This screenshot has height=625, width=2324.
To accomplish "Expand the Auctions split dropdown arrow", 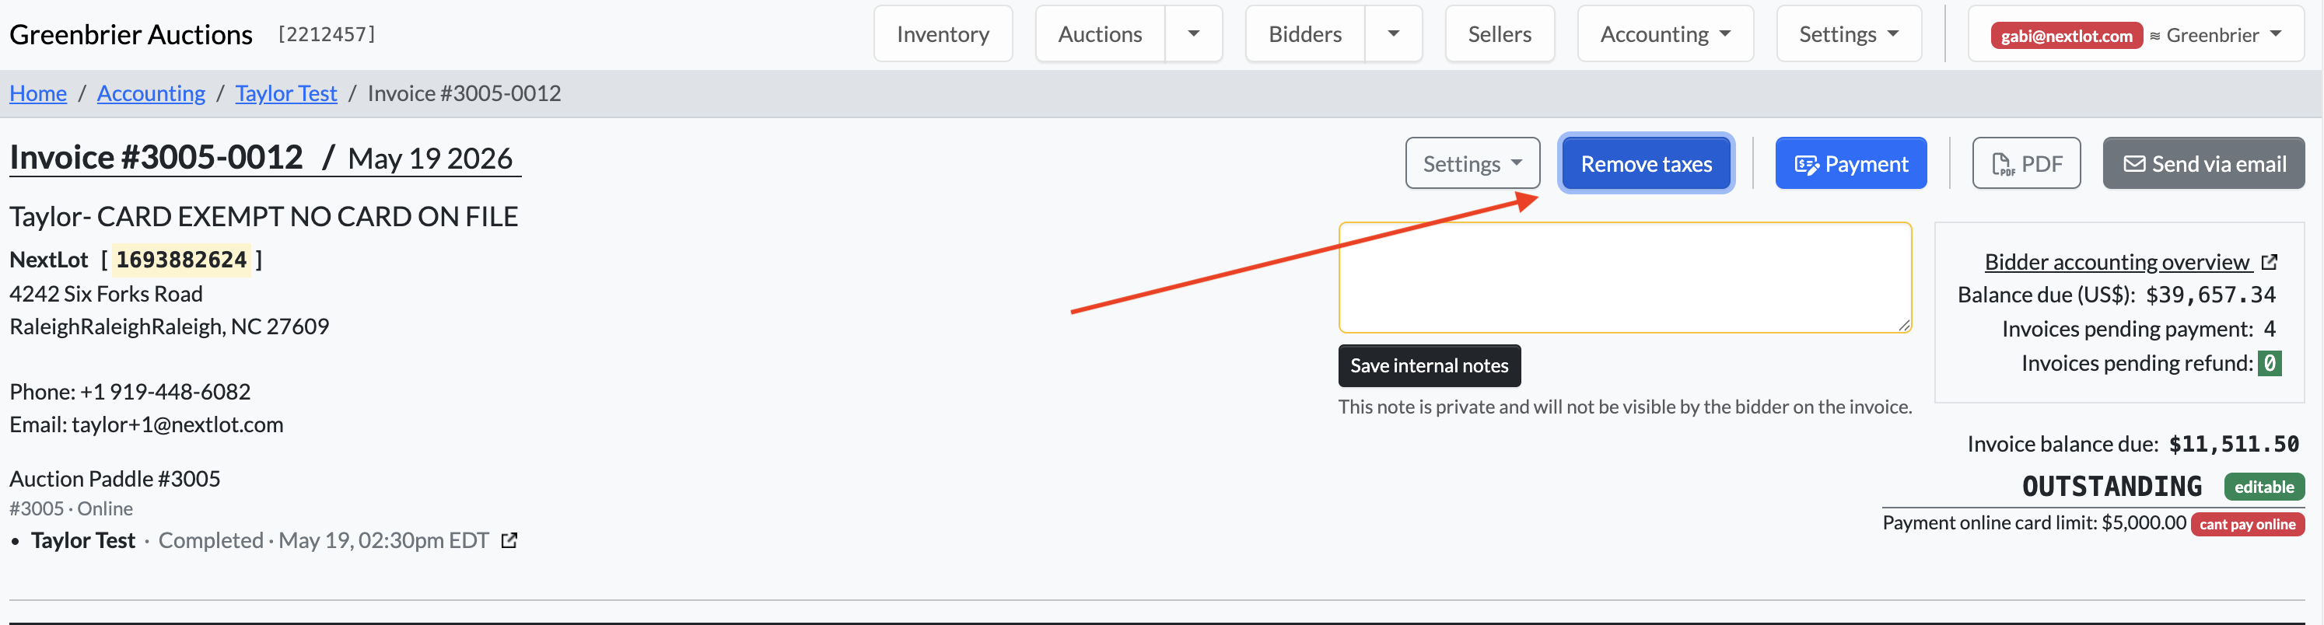I will coord(1194,34).
